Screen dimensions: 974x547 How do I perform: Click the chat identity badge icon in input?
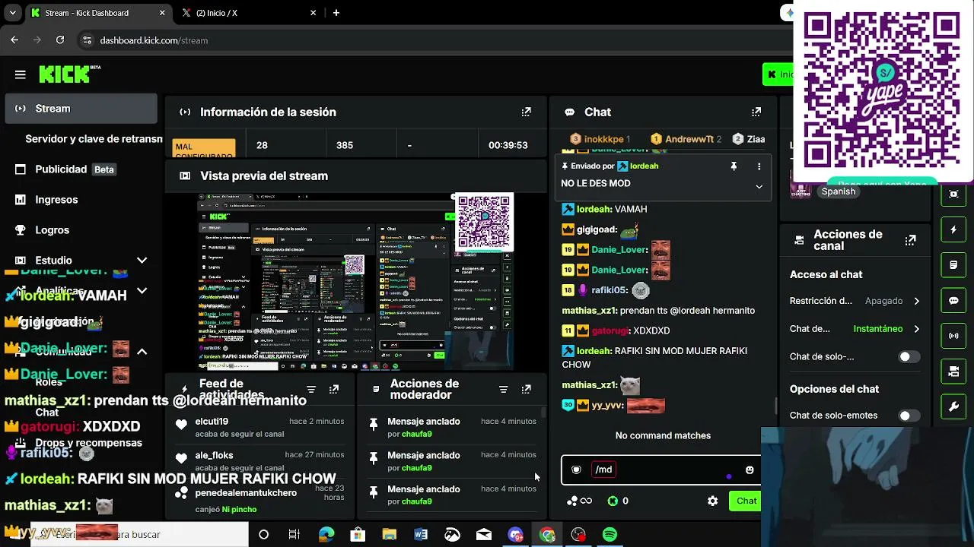click(576, 470)
